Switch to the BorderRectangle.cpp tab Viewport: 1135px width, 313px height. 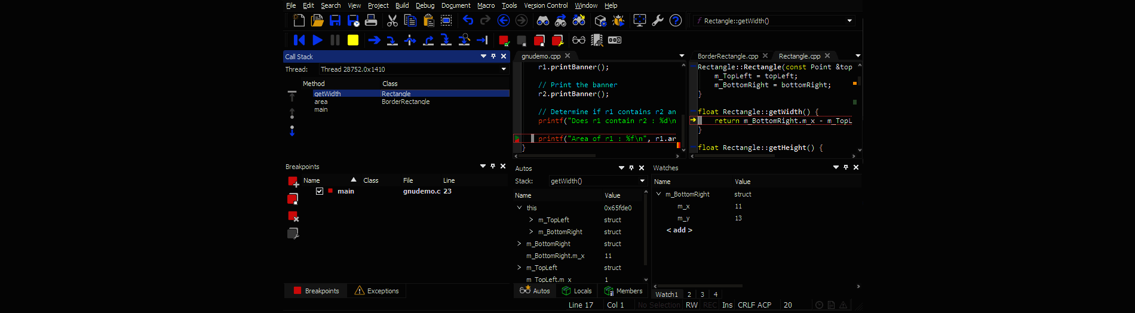[x=728, y=56]
